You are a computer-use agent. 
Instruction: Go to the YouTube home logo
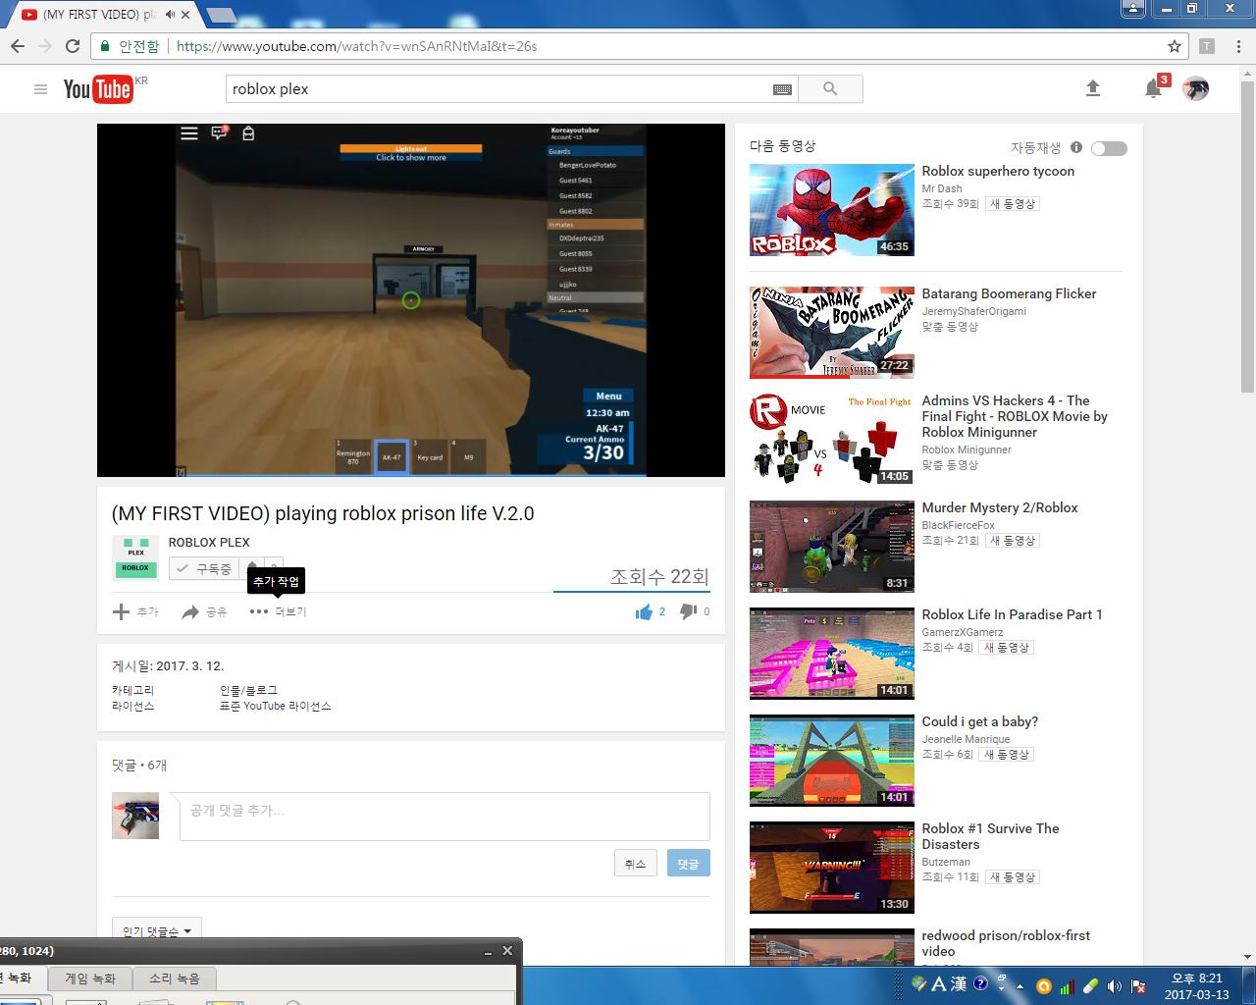coord(98,89)
